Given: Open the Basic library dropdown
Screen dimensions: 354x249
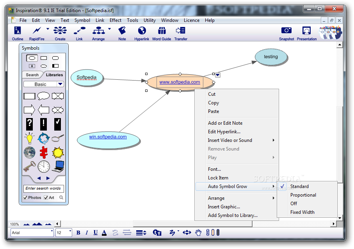Looking at the screenshot, I should (60, 84).
